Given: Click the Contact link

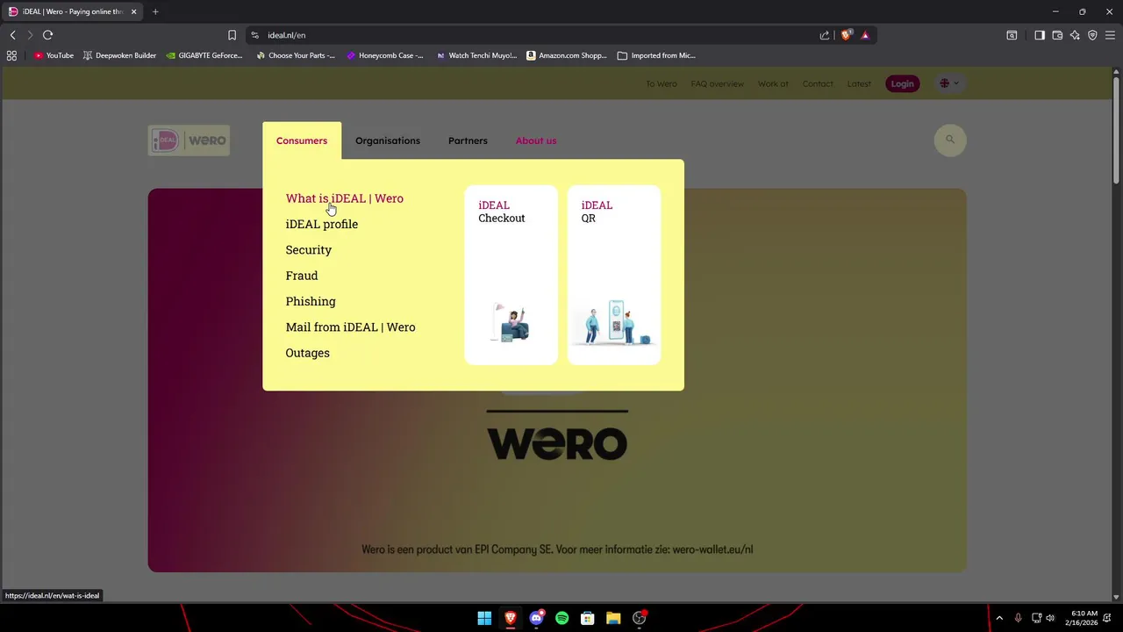Looking at the screenshot, I should [818, 83].
